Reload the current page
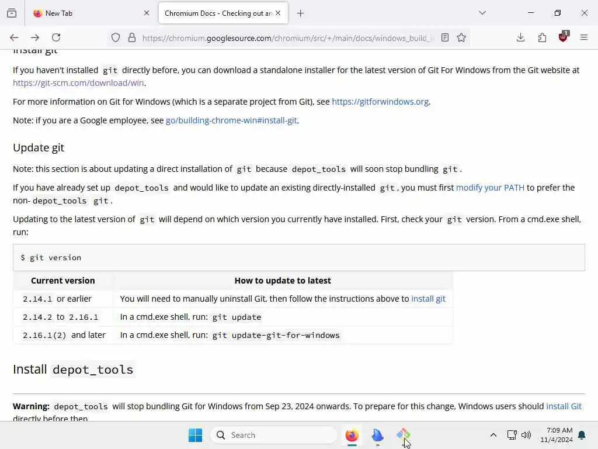 click(x=56, y=37)
